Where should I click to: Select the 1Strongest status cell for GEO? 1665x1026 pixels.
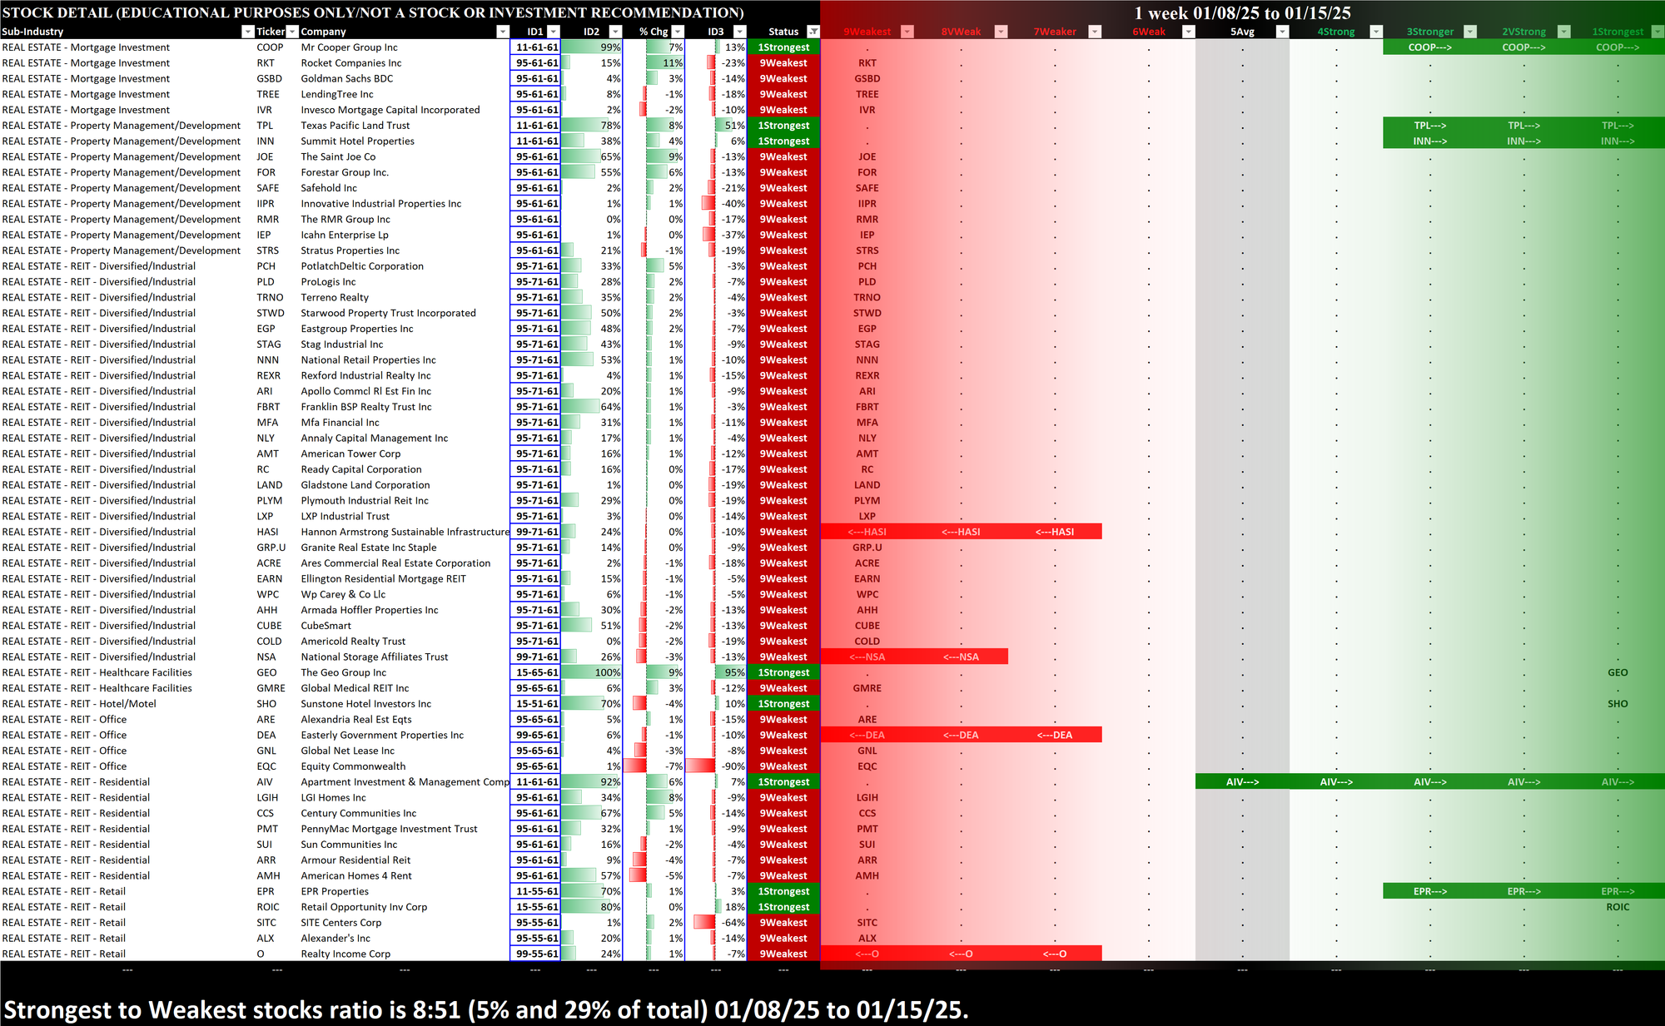(x=783, y=672)
